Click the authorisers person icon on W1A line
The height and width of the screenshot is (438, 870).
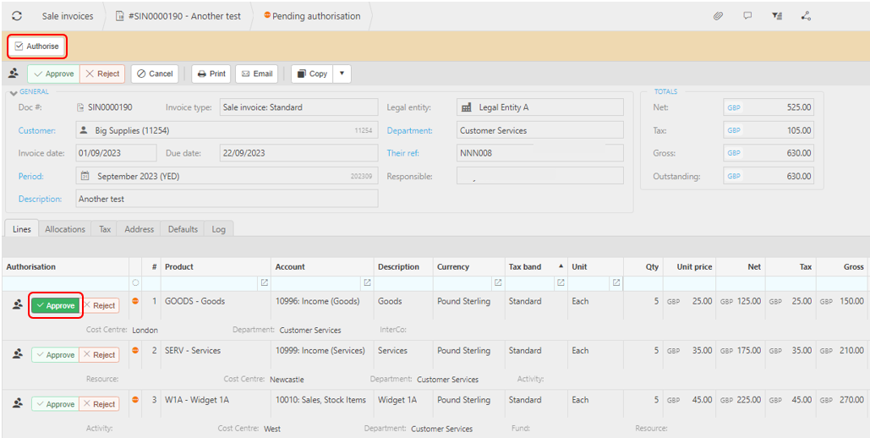pos(18,403)
